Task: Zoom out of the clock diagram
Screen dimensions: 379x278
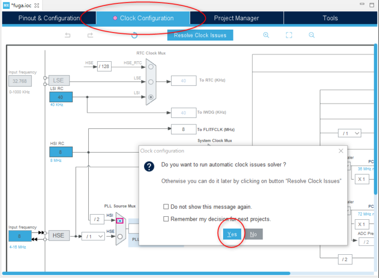Action: pyautogui.click(x=312, y=35)
